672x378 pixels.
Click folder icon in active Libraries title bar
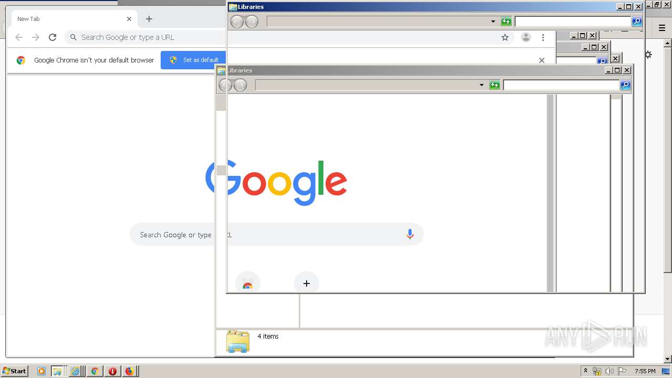coord(233,7)
